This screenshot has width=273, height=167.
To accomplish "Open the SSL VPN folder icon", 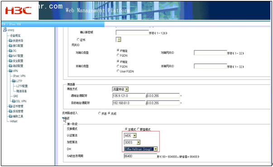I will click(14, 101).
